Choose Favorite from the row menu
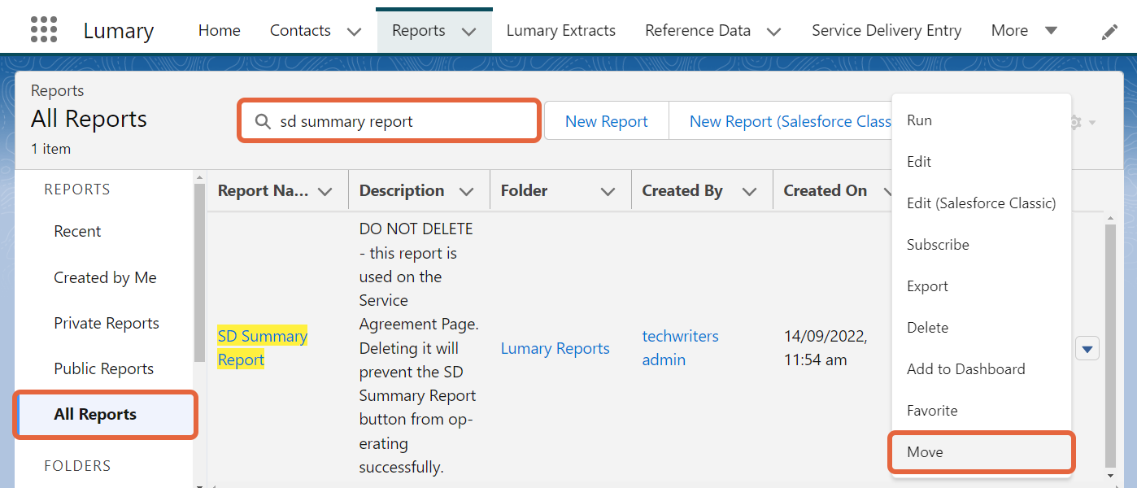 980,411
